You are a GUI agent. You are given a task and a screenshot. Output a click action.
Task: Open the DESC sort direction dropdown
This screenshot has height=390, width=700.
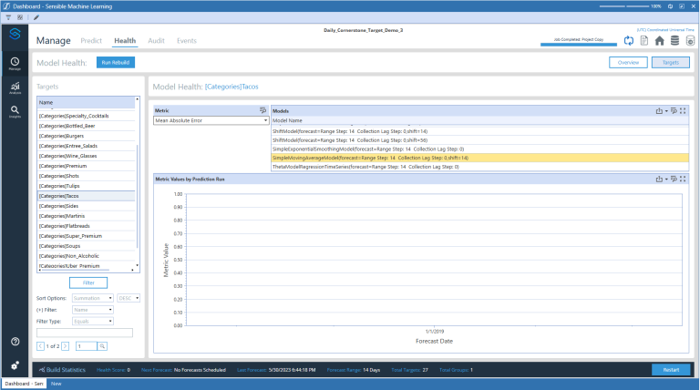[129, 298]
